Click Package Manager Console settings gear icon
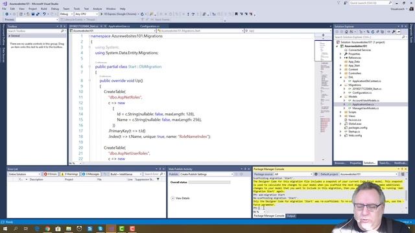 click(x=316, y=174)
